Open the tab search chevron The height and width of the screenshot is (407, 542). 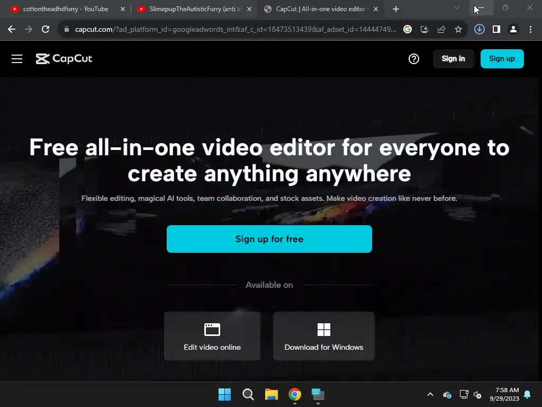[457, 7]
